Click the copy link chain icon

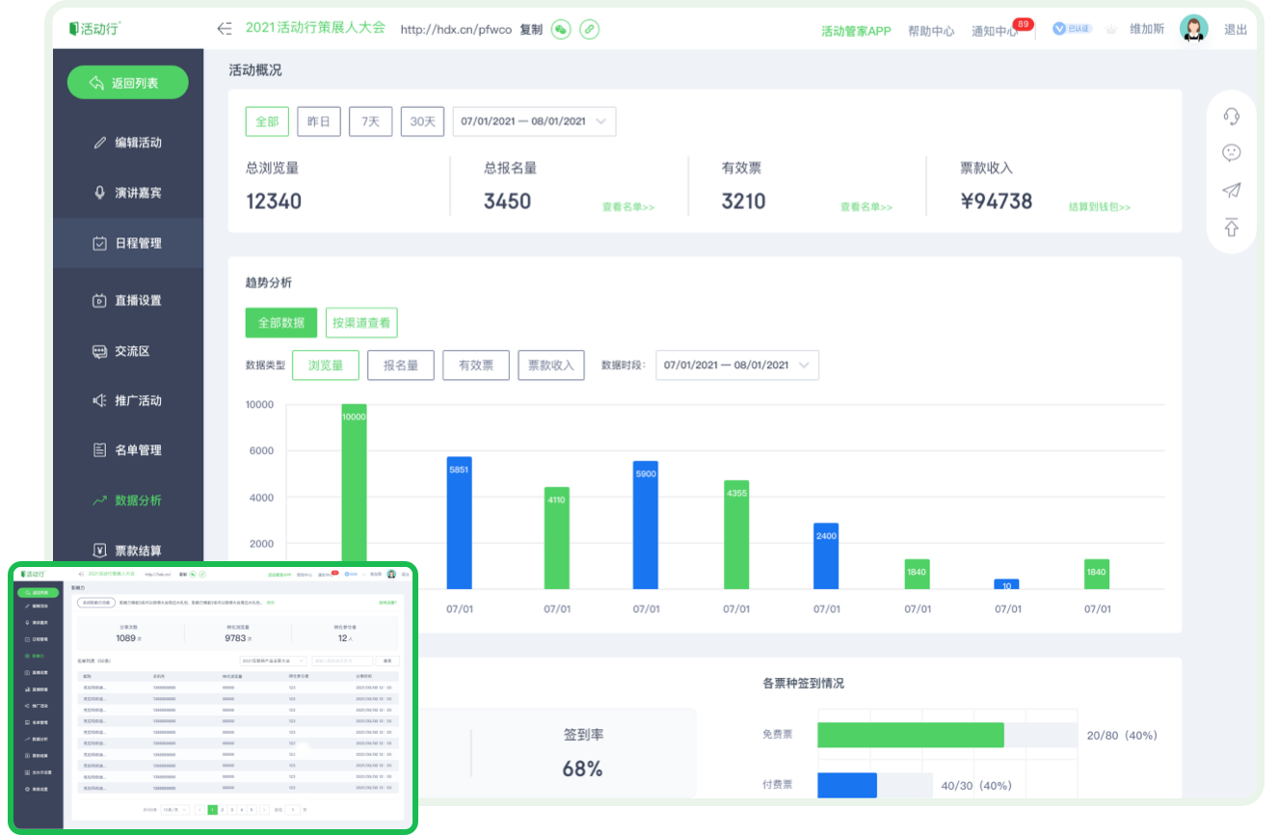coord(589,29)
